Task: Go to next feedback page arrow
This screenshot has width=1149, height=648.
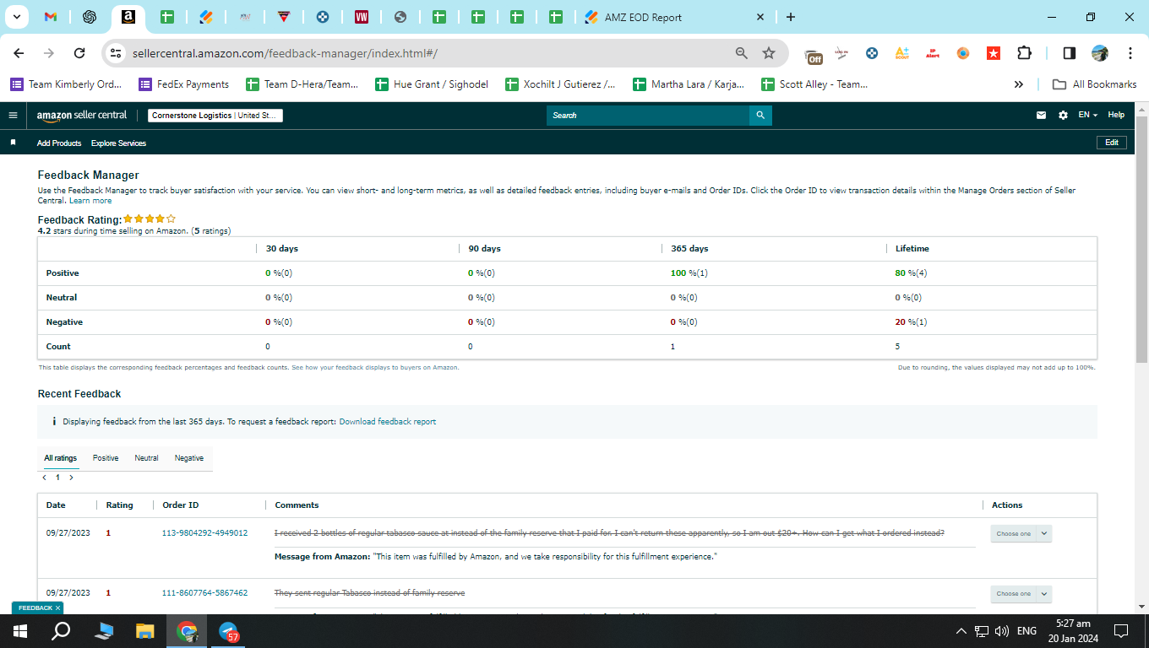Action: (71, 478)
